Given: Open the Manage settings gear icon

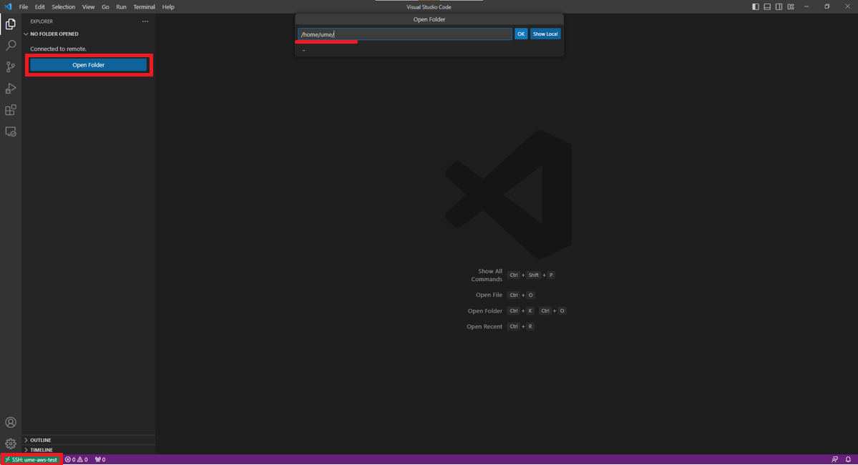Looking at the screenshot, I should 10,444.
